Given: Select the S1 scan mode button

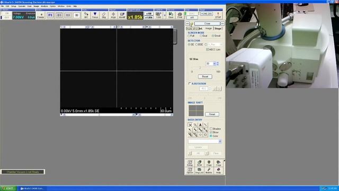Looking at the screenshot, I should [x=59, y=15].
